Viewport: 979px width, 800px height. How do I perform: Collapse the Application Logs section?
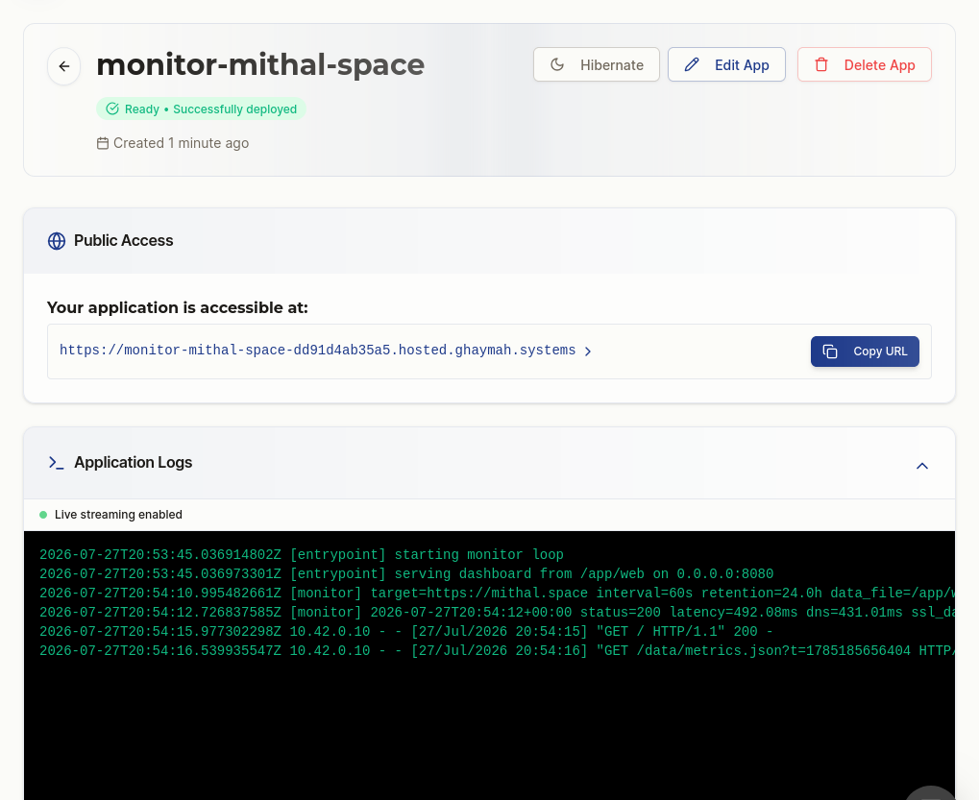tap(921, 466)
